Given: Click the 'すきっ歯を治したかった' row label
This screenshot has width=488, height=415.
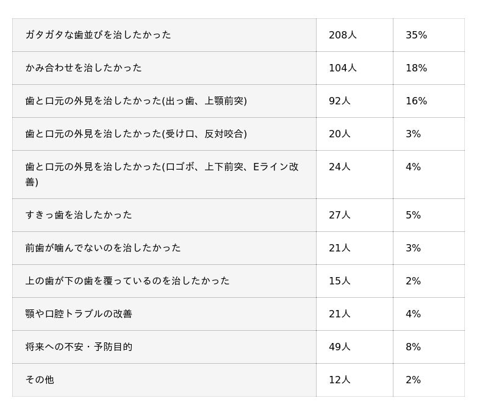Looking at the screenshot, I should [x=79, y=215].
